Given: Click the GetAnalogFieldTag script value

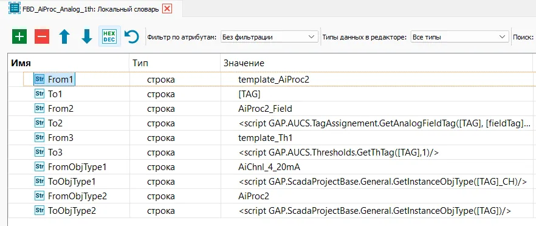Looking at the screenshot, I should tap(385, 123).
